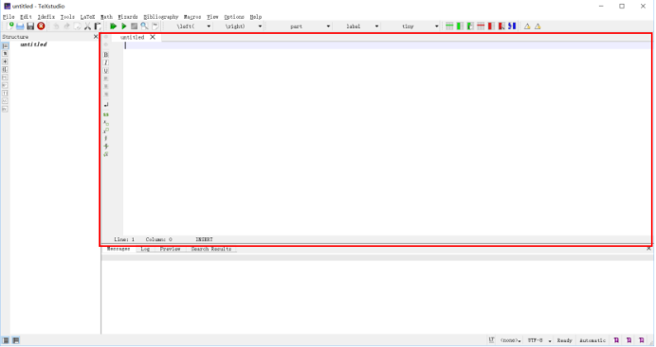Click the Build & View double-arrow icon
This screenshot has width=656, height=347.
(x=113, y=26)
